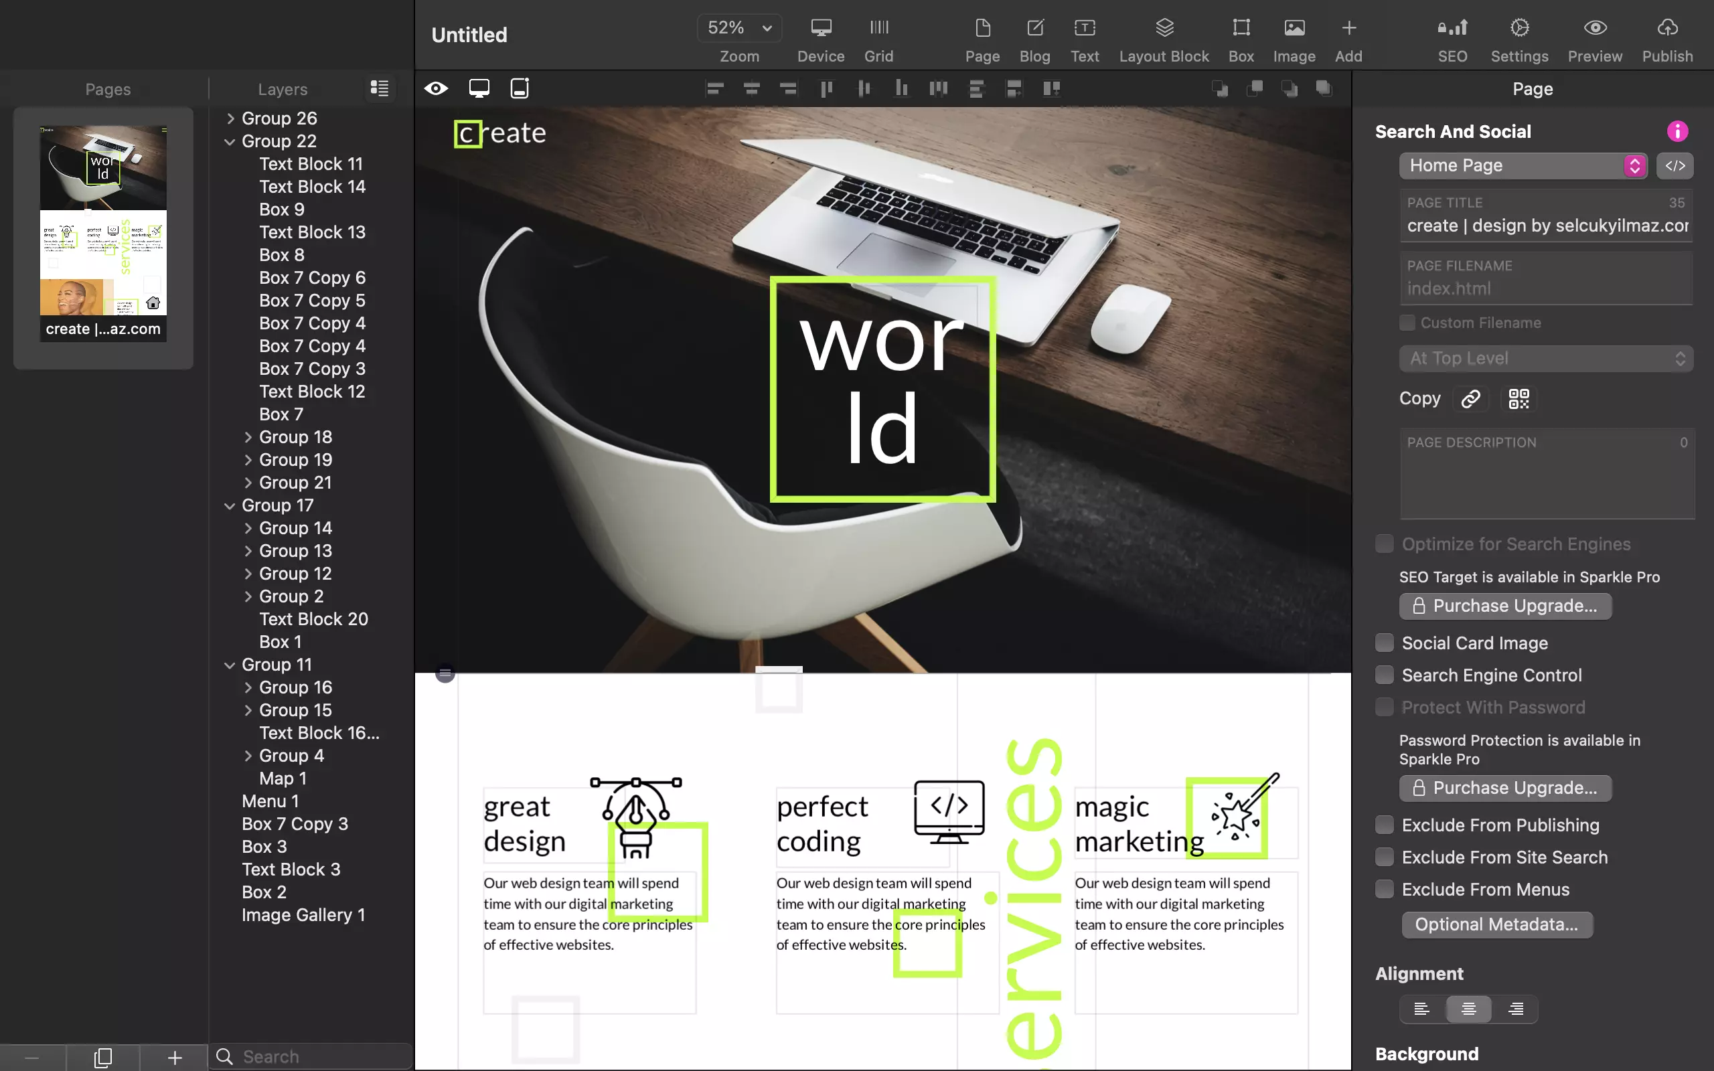The width and height of the screenshot is (1714, 1071).
Task: Click the Settings toolbar tab
Action: pos(1521,37)
